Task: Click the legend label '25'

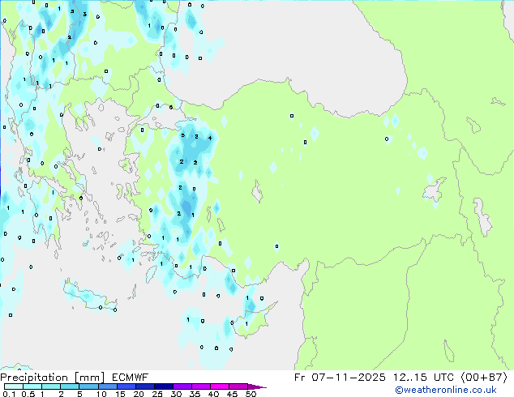Action: tap(157, 394)
